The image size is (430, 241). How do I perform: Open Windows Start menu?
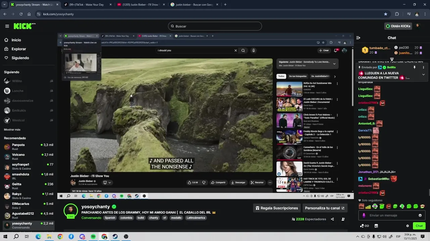point(5,237)
